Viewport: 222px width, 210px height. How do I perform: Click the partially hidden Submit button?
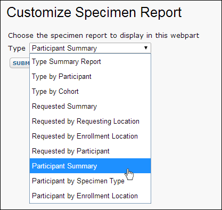[20, 63]
